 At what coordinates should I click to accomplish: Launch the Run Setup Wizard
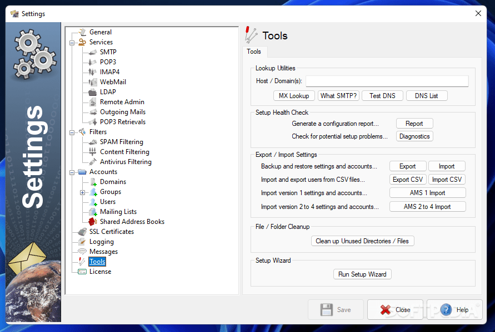point(362,274)
